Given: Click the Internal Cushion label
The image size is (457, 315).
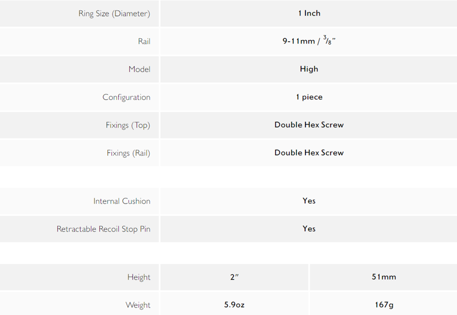Looking at the screenshot, I should pos(122,201).
